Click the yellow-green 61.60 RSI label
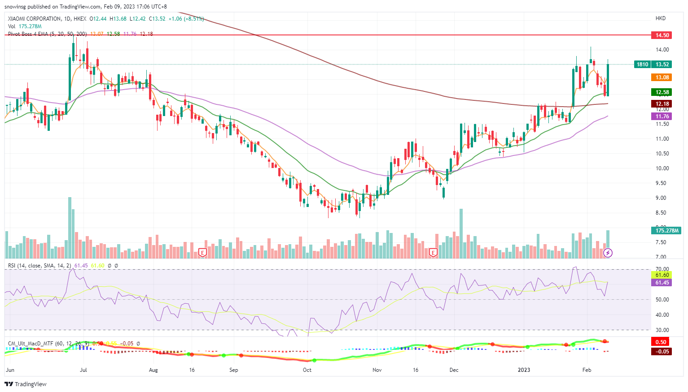The image size is (688, 392). (x=662, y=275)
